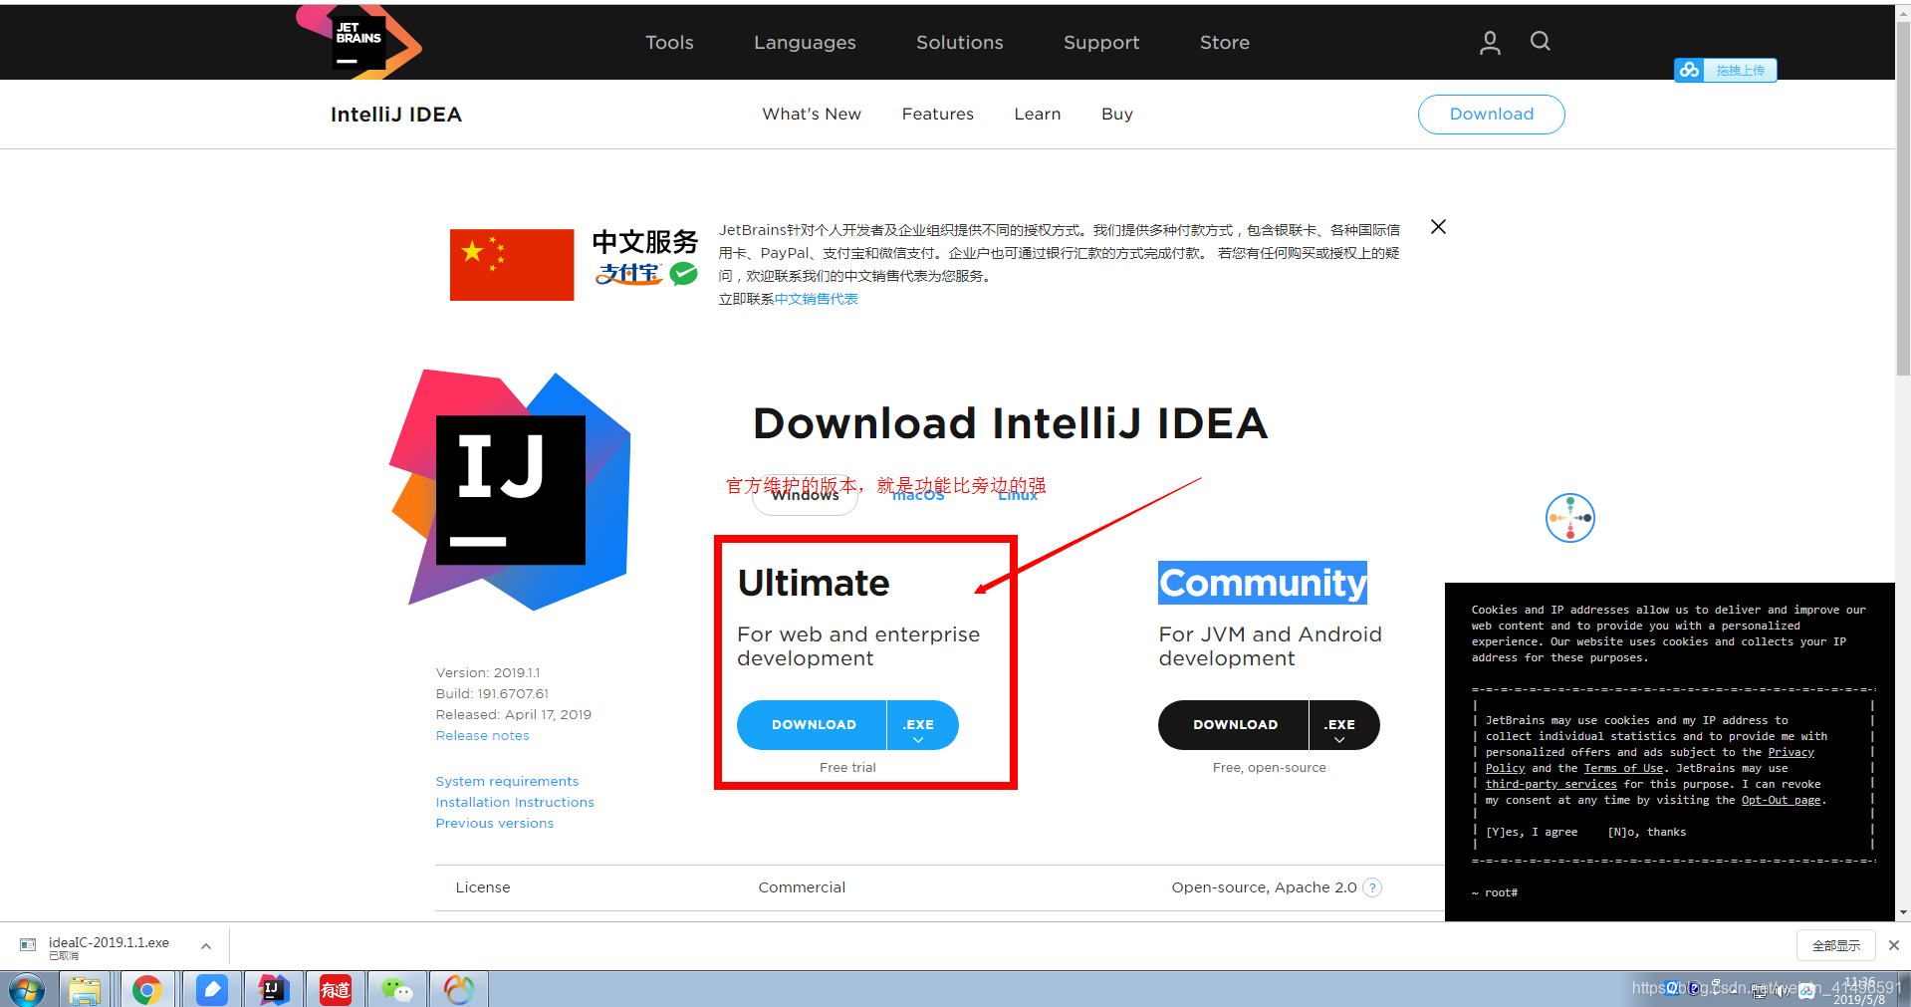This screenshot has width=1911, height=1007.
Task: Click the JetBrains logo
Action: [359, 42]
